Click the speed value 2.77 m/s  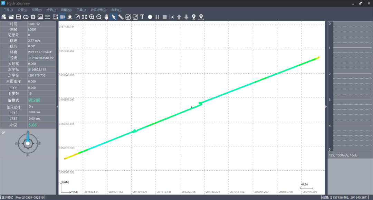(34, 41)
